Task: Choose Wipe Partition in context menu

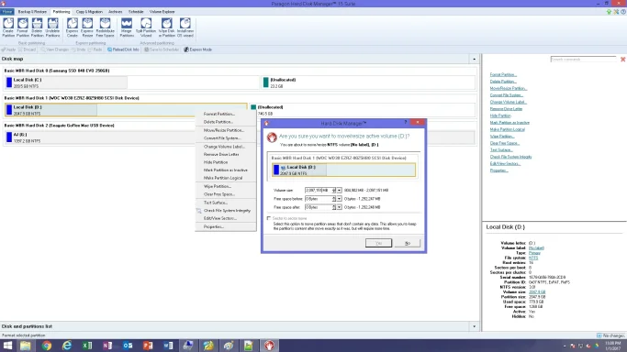Action: [226, 186]
